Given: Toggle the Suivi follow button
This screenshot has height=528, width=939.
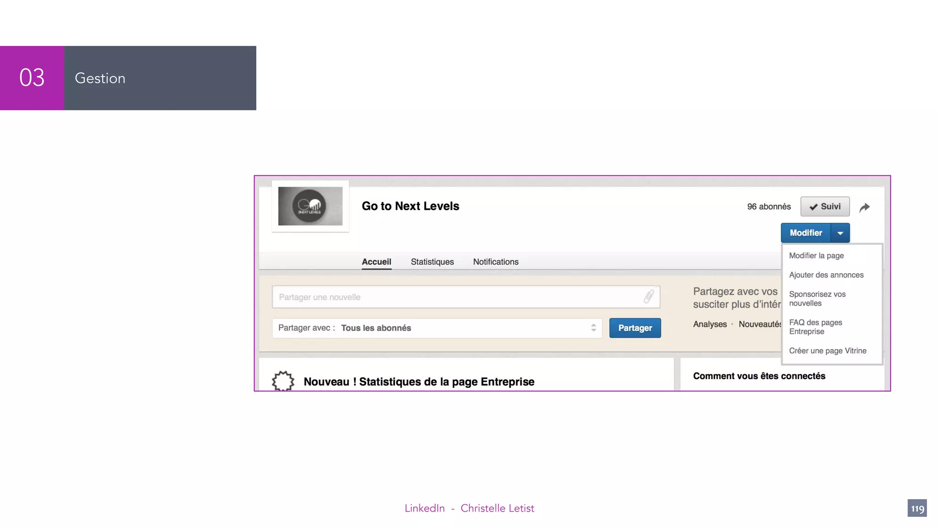Looking at the screenshot, I should (825, 206).
